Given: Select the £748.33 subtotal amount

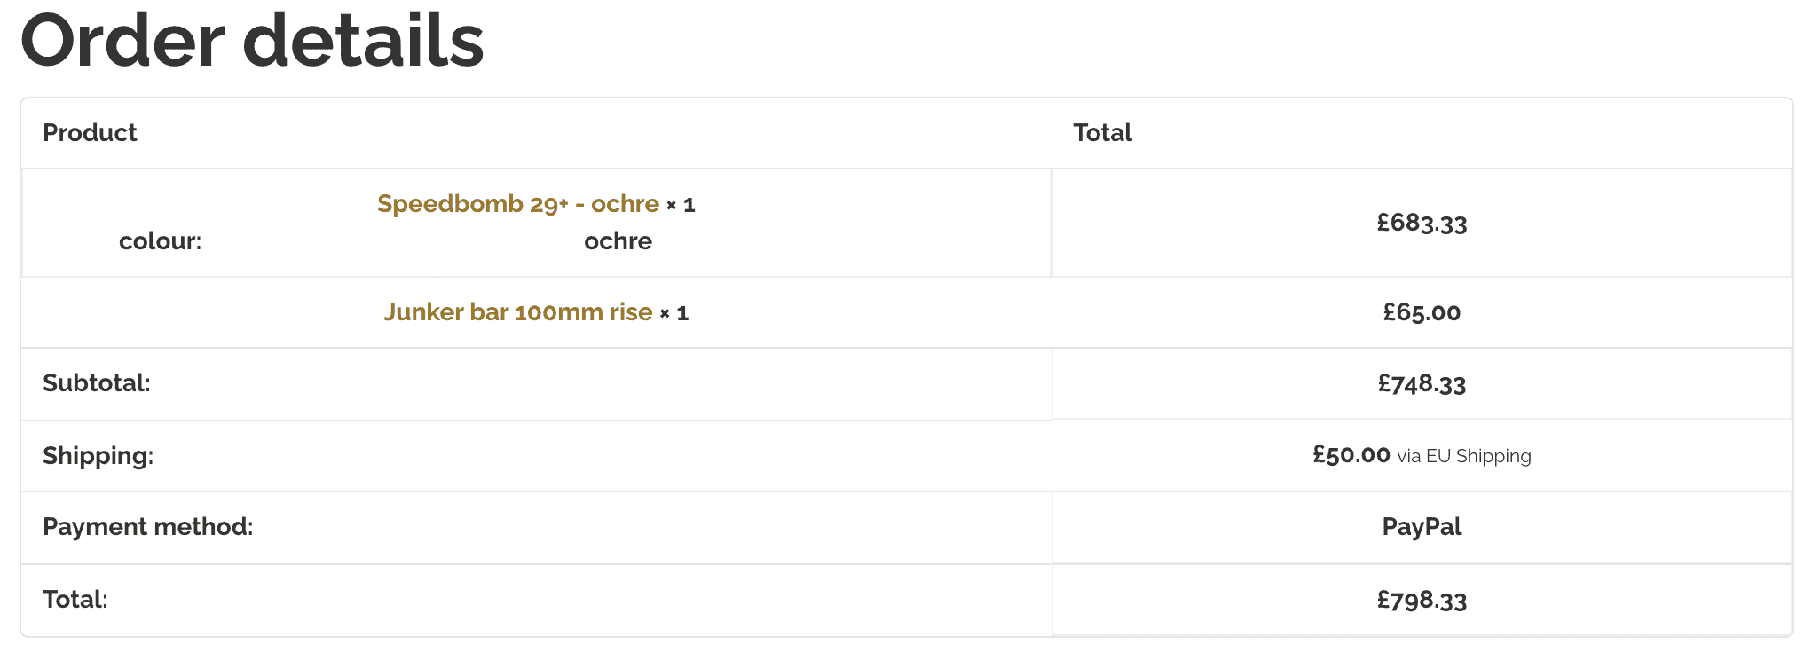Looking at the screenshot, I should tap(1422, 383).
